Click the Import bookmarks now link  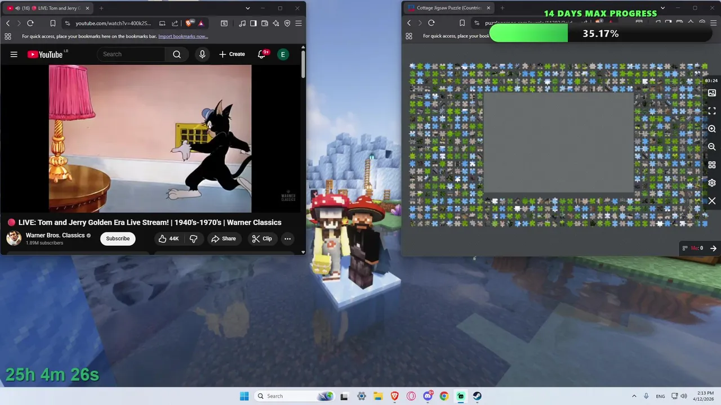tap(183, 37)
